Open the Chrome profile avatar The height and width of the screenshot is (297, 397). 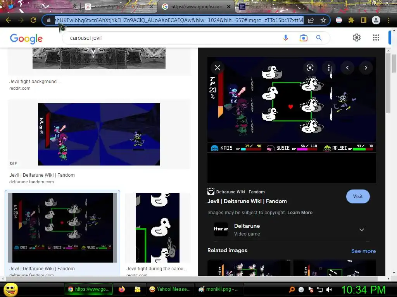[x=376, y=20]
